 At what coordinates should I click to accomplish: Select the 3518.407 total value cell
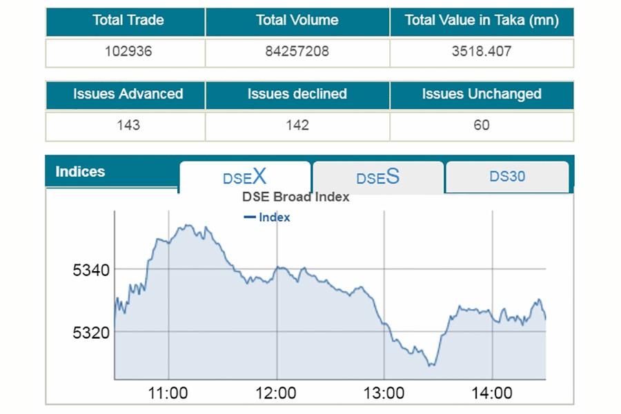coord(482,51)
